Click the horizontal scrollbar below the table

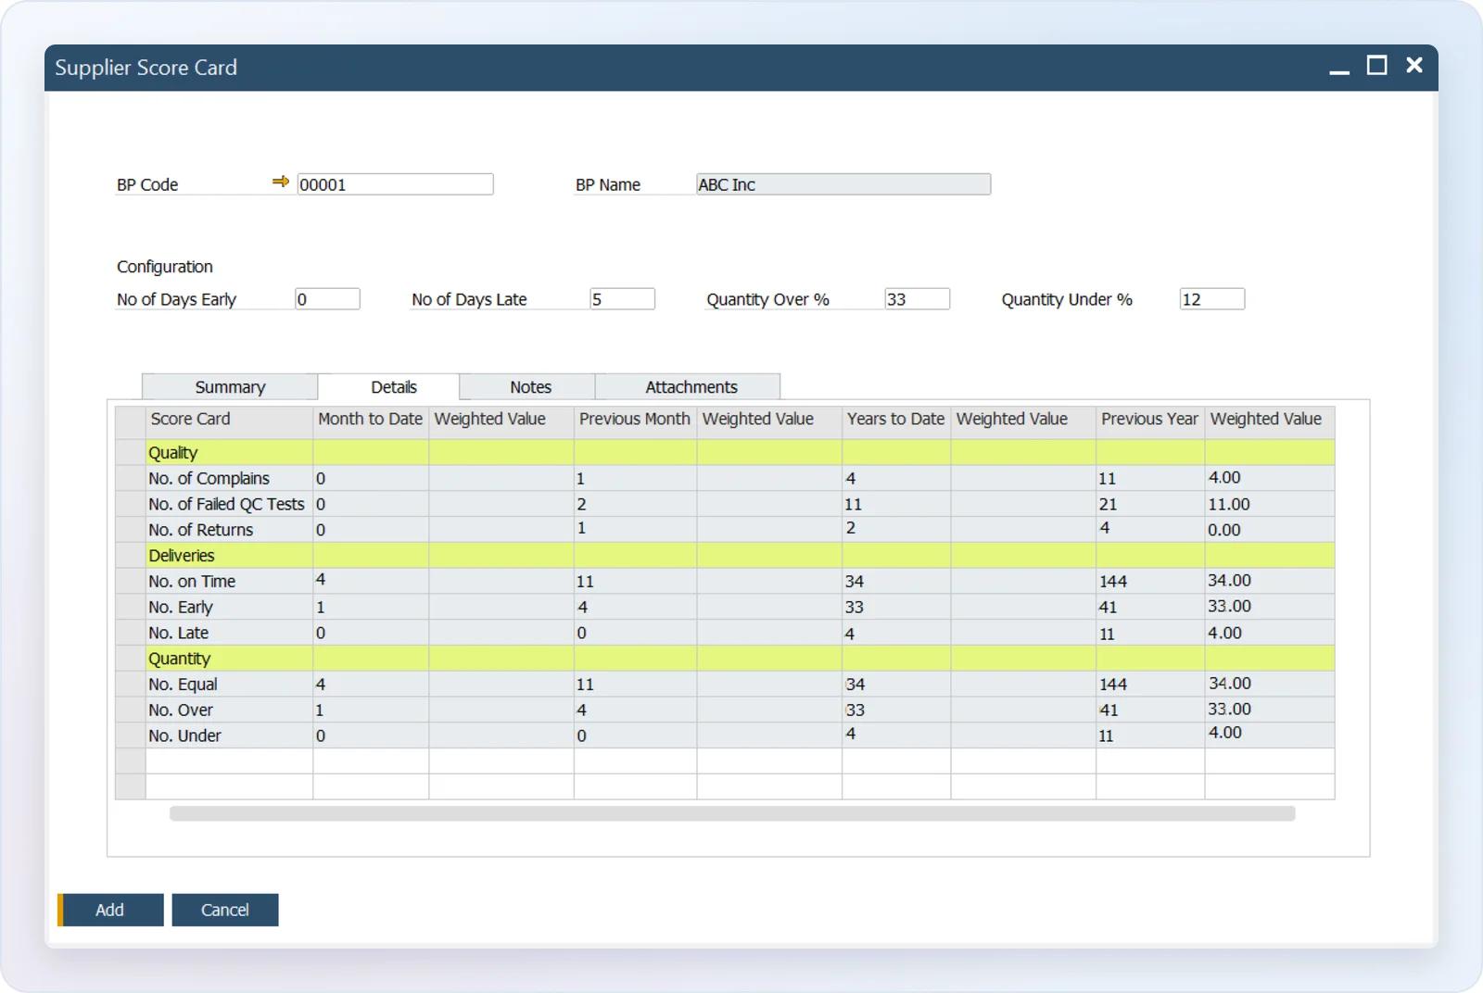(x=732, y=813)
